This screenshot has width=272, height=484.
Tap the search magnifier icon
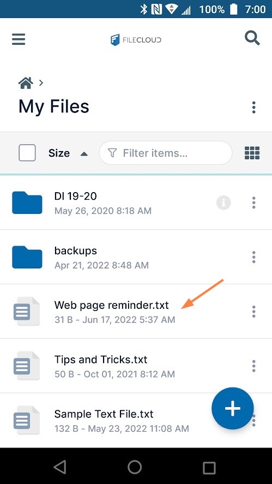(252, 39)
